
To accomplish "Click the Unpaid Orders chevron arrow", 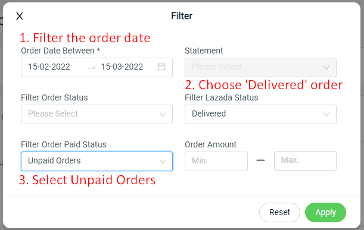I will pos(163,161).
